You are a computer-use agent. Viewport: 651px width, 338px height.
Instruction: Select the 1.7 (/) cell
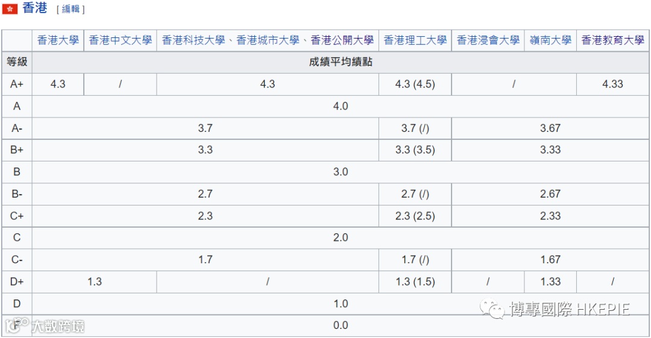tap(415, 260)
